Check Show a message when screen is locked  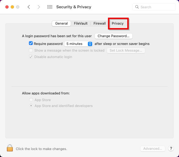coord(31,50)
